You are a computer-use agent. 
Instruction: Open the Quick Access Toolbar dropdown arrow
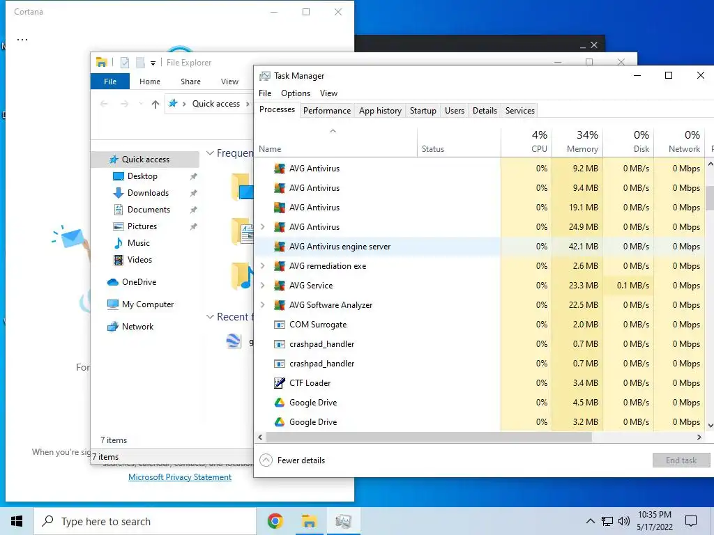[153, 63]
